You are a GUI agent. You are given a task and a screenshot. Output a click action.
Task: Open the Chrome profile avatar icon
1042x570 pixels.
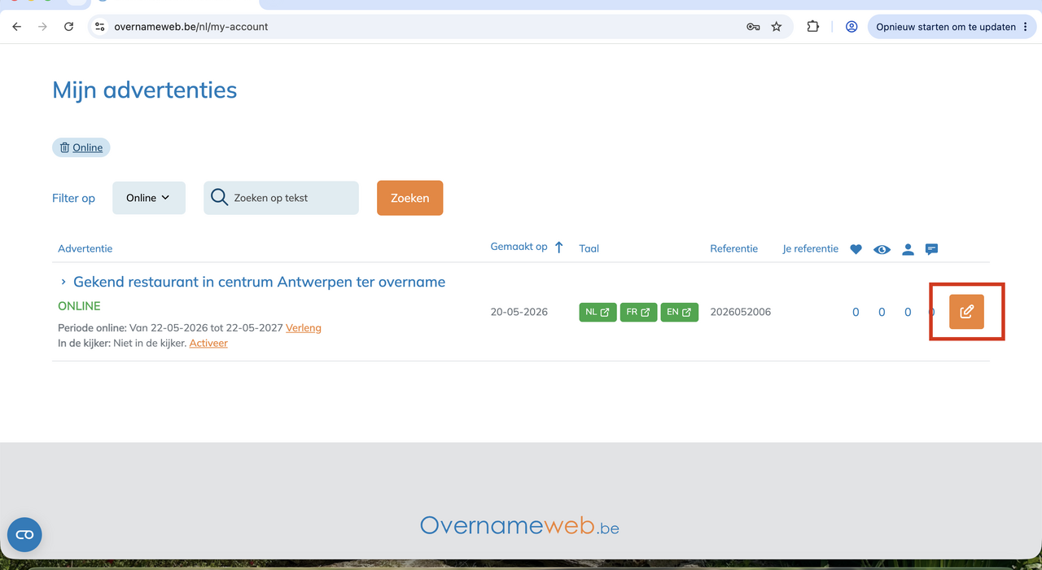pyautogui.click(x=852, y=27)
